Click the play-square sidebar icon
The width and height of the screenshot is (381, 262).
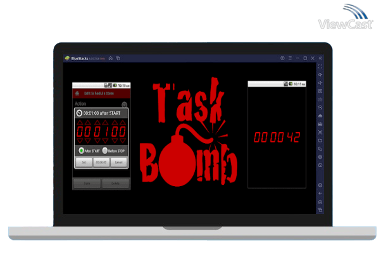(x=320, y=91)
